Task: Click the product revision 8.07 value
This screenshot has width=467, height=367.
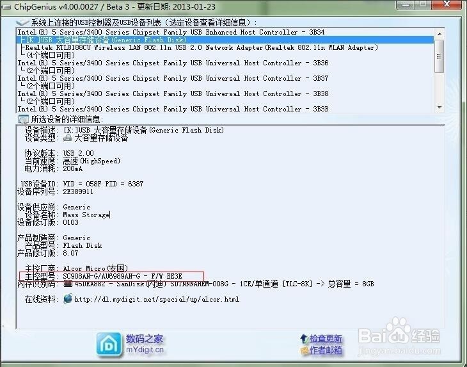Action: point(70,253)
